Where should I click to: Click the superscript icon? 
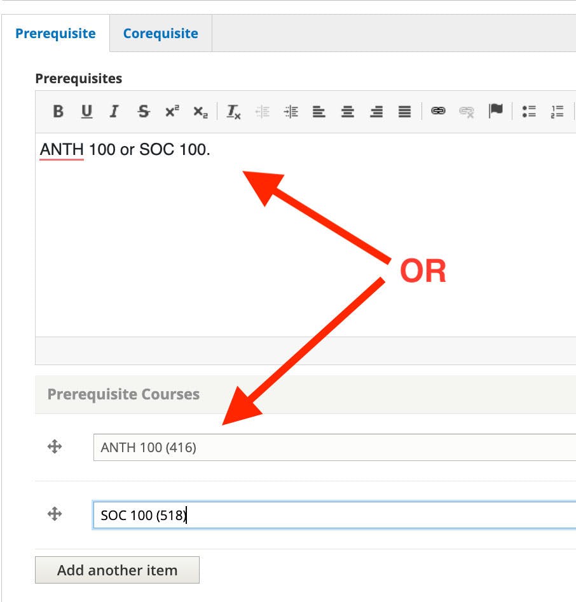tap(172, 112)
